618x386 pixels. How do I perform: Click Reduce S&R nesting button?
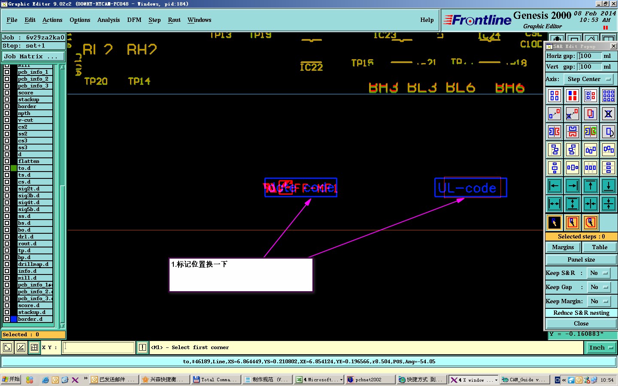(x=581, y=313)
